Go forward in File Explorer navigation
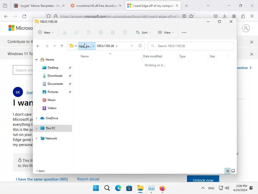This screenshot has height=194, width=258. point(47,46)
